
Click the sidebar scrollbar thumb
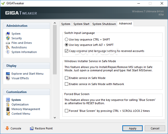pos(55,49)
